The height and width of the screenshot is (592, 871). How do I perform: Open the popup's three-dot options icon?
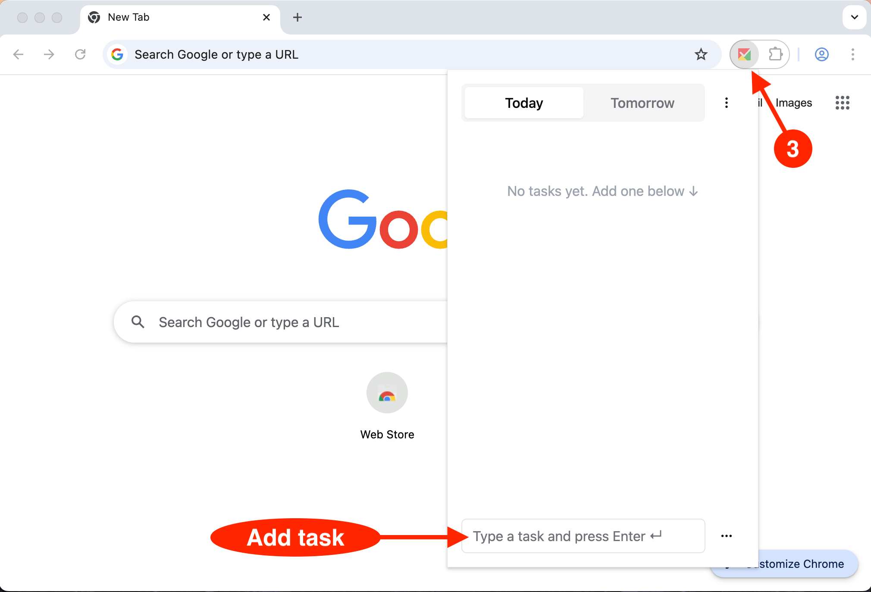click(726, 103)
